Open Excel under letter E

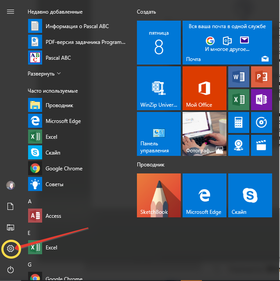(x=77, y=247)
